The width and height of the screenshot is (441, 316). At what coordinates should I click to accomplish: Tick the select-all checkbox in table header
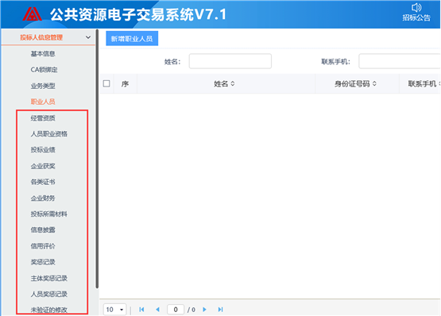click(106, 83)
